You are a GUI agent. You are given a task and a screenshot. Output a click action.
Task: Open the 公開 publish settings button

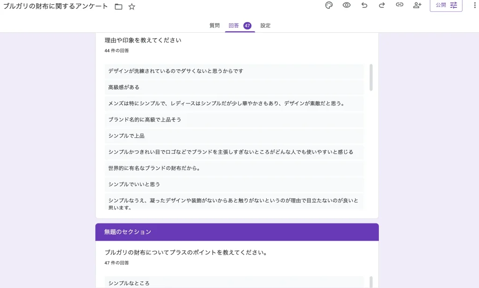[x=446, y=5]
